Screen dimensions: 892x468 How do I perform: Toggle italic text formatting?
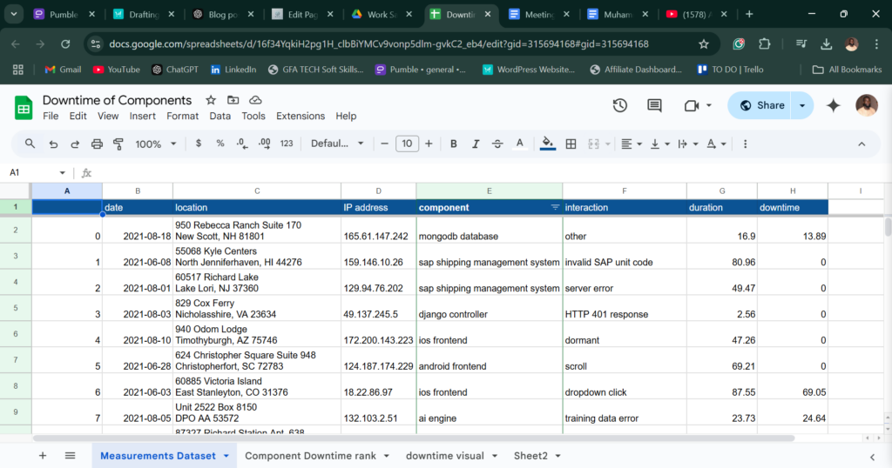[x=476, y=144]
